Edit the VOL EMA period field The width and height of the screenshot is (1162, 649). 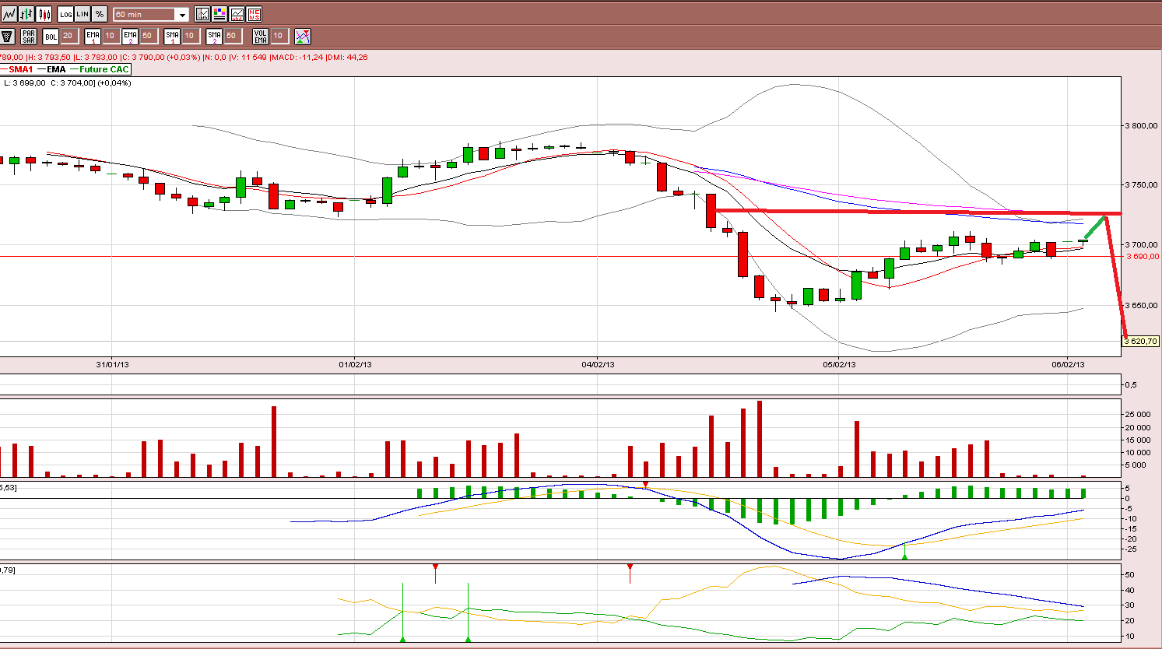(x=279, y=36)
